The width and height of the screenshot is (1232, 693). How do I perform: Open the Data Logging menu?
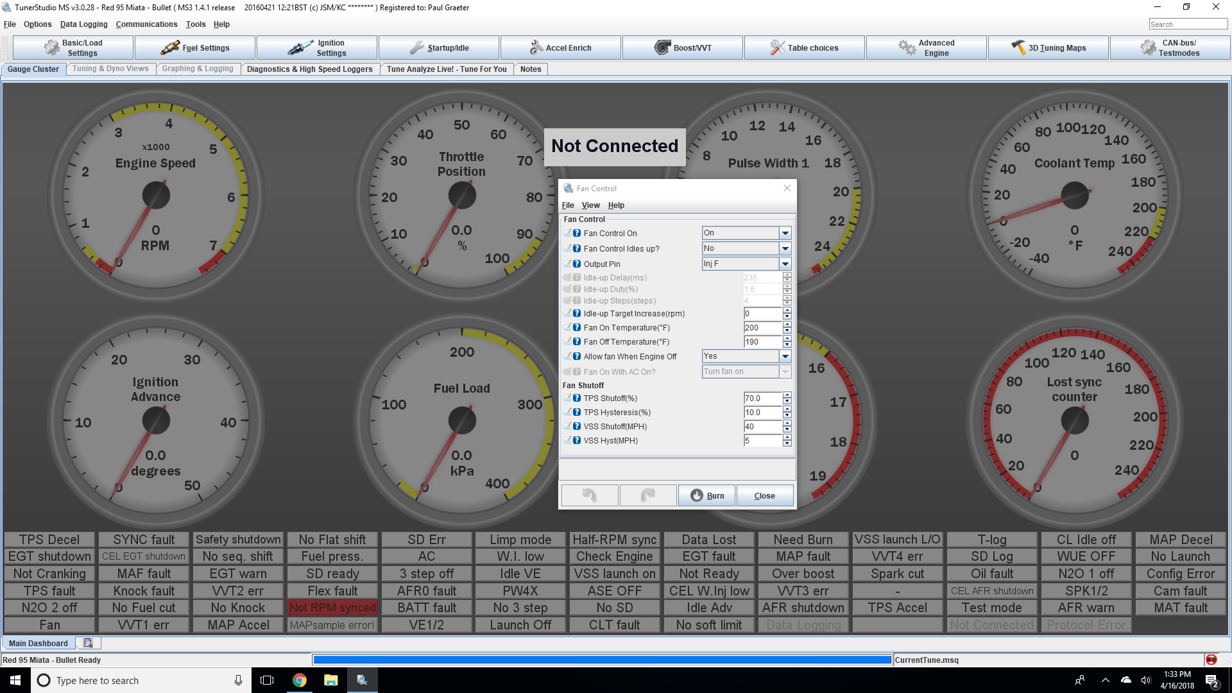[83, 24]
